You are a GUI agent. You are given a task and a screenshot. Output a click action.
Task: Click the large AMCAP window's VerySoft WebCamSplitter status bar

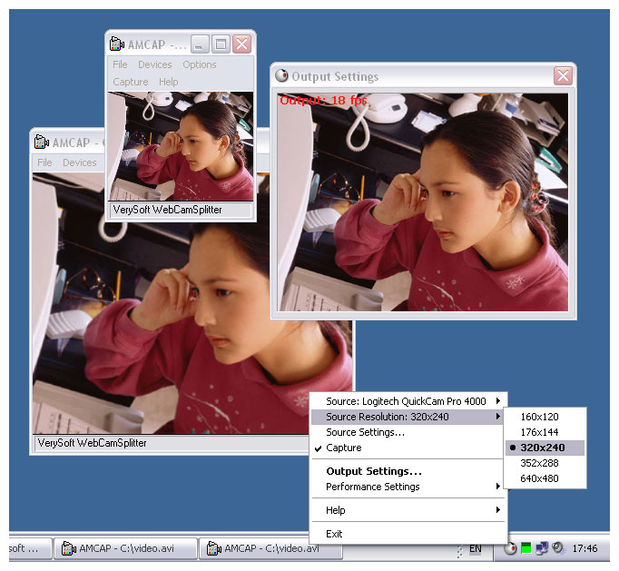(172, 443)
